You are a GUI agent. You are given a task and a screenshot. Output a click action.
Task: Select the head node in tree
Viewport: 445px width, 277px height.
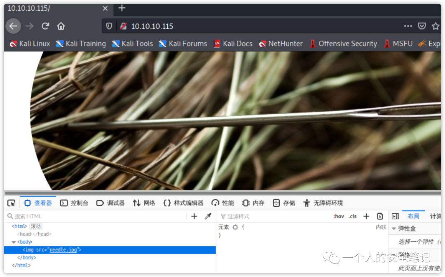click(34, 234)
